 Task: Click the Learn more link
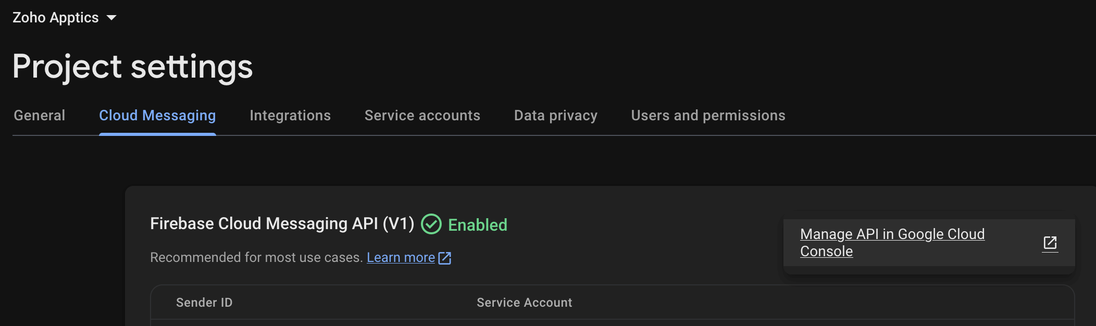pos(401,258)
